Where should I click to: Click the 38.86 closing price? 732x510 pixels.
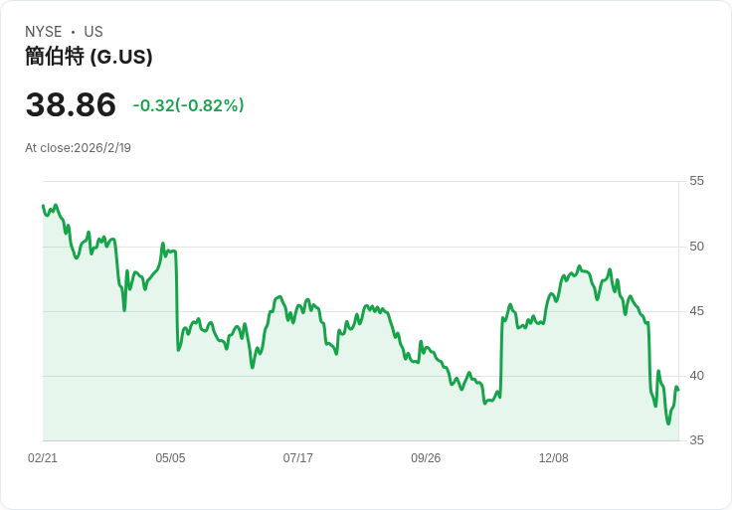click(71, 104)
